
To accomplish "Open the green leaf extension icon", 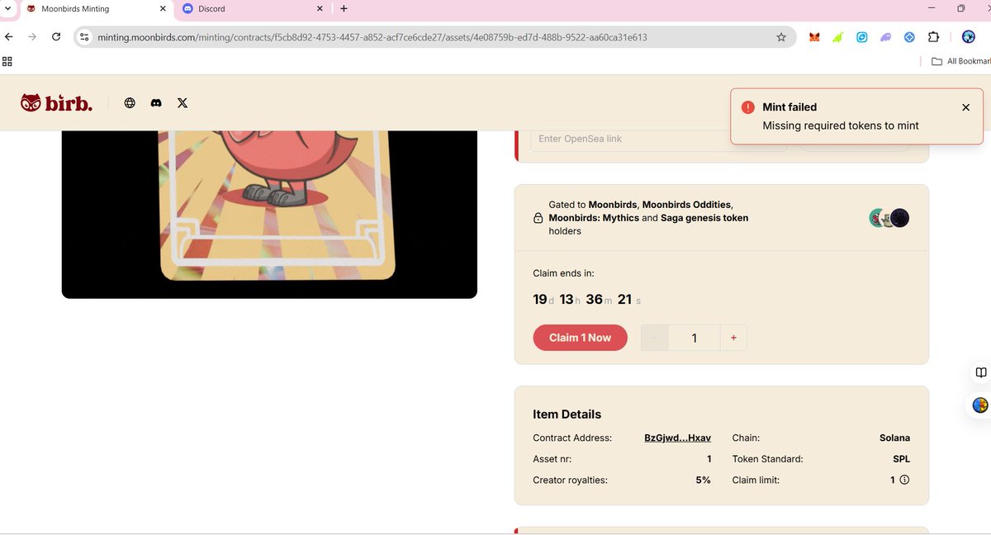I will point(837,37).
